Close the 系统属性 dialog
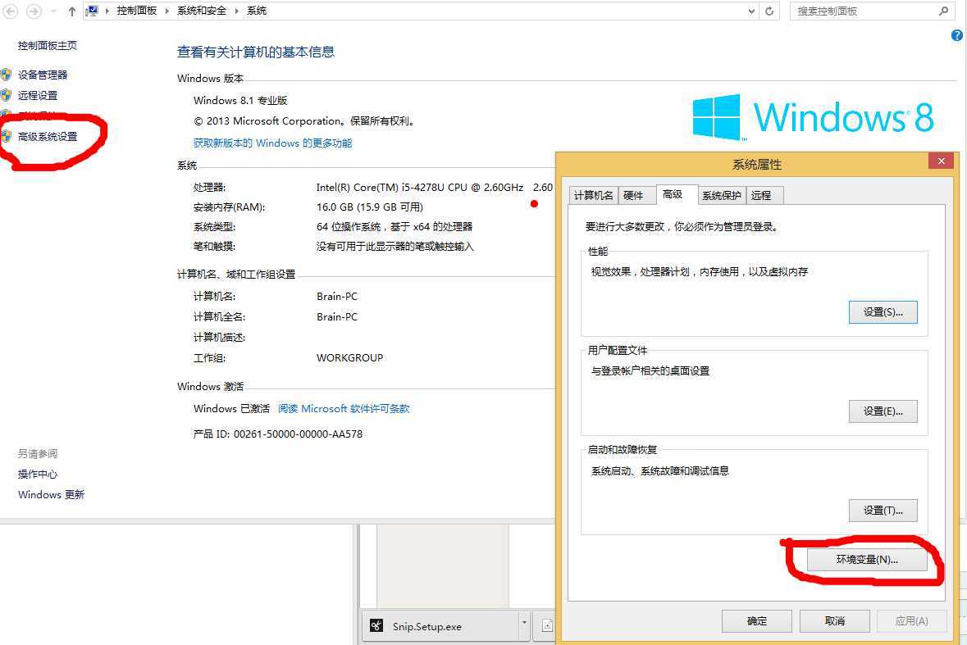Screen dimensions: 967x645 pos(941,161)
